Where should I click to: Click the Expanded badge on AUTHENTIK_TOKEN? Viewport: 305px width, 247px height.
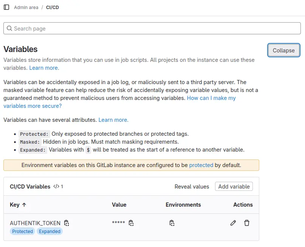click(x=50, y=232)
